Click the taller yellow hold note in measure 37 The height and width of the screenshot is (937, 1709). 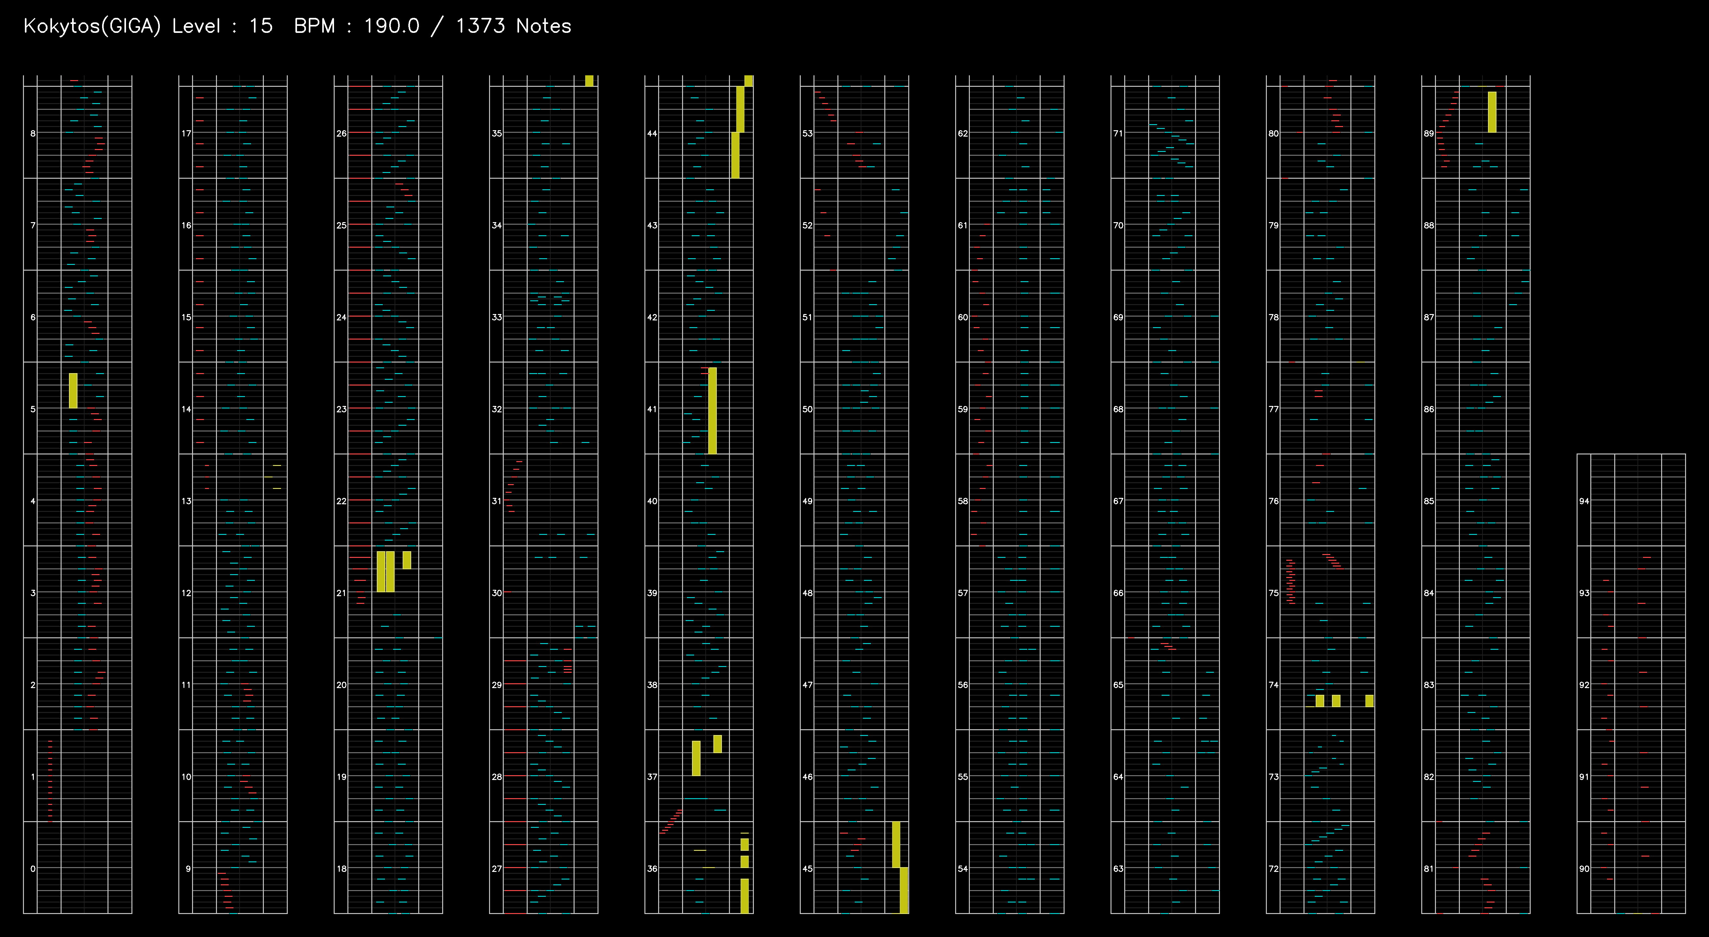[x=696, y=759]
